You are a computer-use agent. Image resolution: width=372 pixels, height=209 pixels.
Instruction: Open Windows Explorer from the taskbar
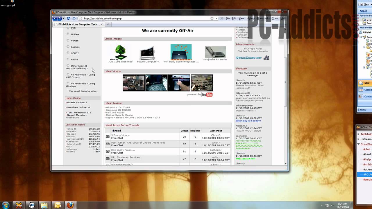pyautogui.click(x=44, y=205)
